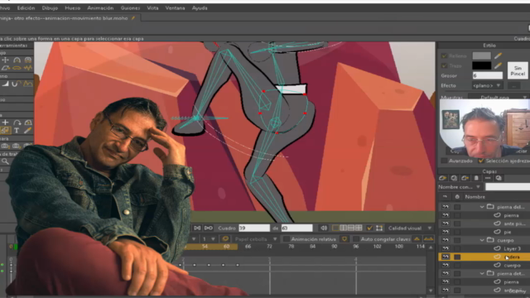Click the onion skin icon beside Papel cebolla
The width and height of the screenshot is (530, 298).
pos(225,239)
